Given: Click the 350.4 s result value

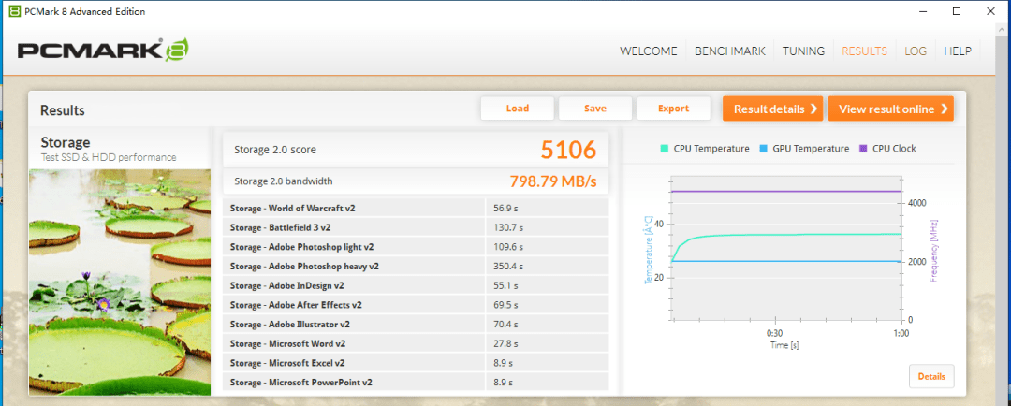Looking at the screenshot, I should pos(508,267).
